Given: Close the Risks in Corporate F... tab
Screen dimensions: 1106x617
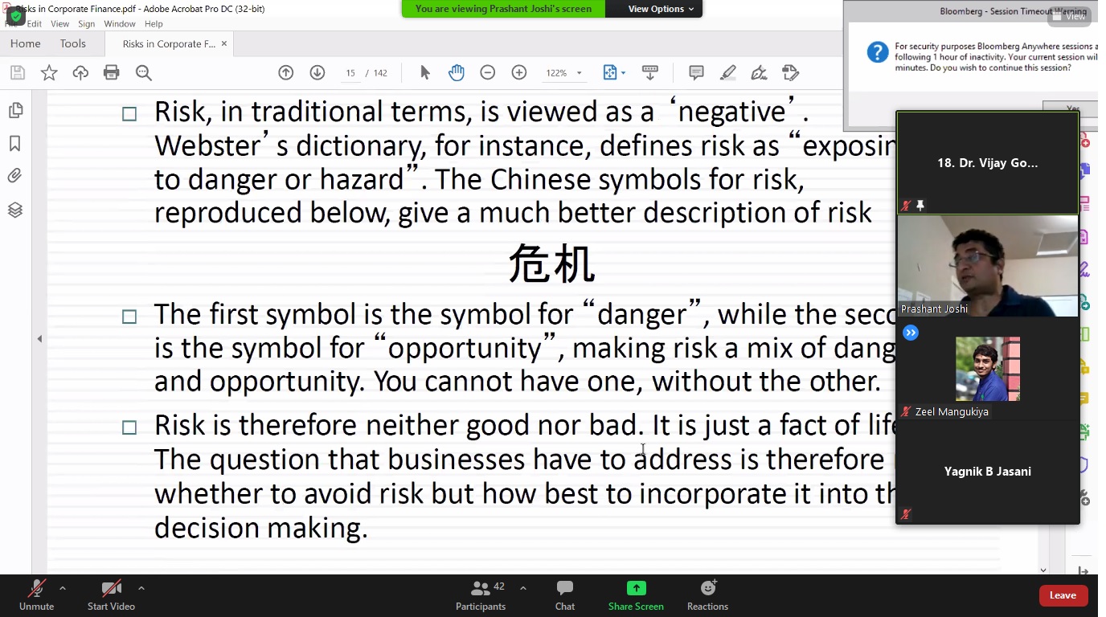Looking at the screenshot, I should [x=224, y=44].
